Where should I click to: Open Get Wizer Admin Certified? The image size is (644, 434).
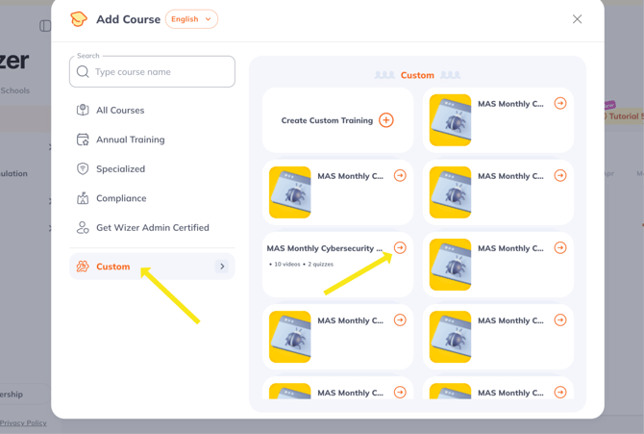tap(153, 227)
